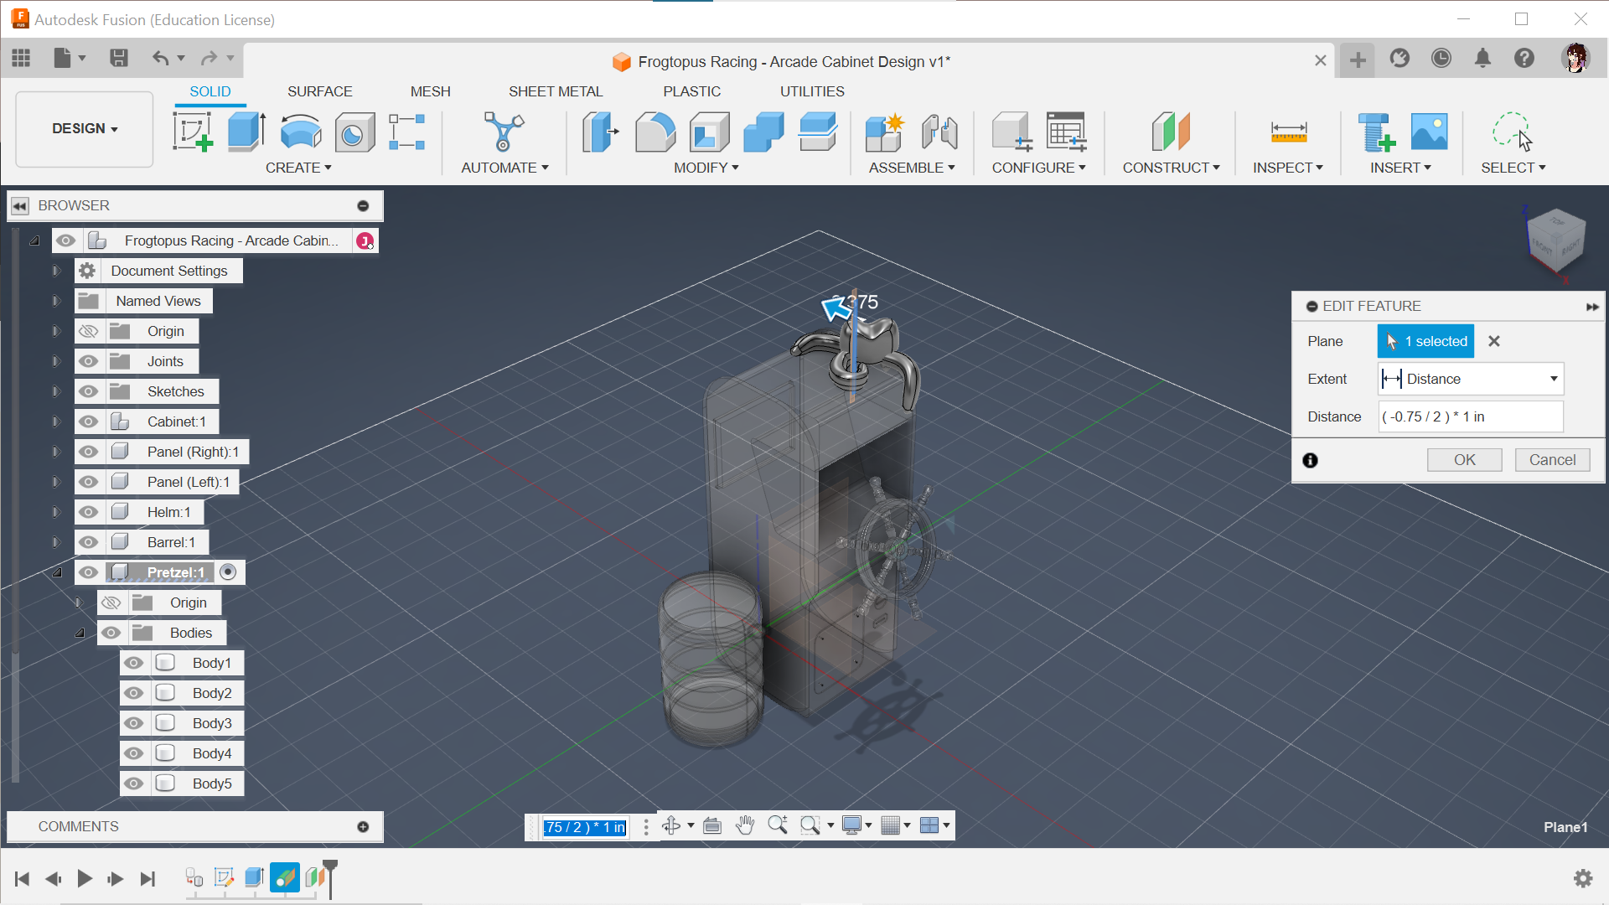Switch to the SURFACE tab
This screenshot has width=1609, height=905.
[x=319, y=91]
